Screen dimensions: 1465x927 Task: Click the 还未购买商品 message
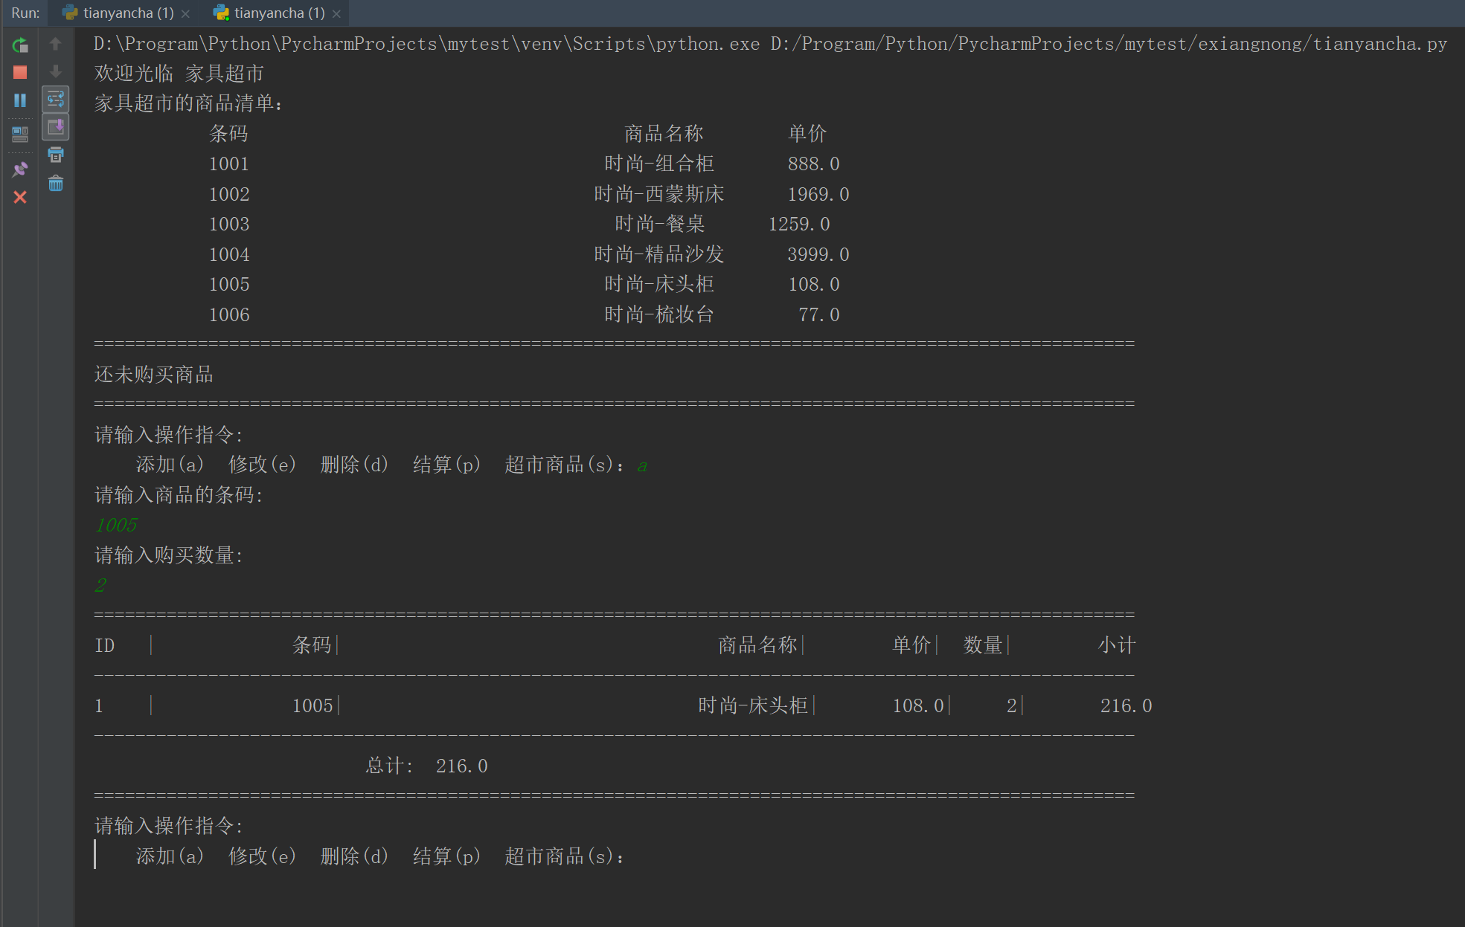tap(154, 375)
